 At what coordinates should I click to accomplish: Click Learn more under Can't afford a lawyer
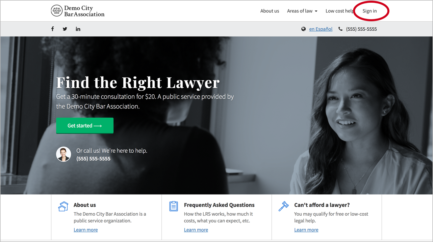pos(306,230)
